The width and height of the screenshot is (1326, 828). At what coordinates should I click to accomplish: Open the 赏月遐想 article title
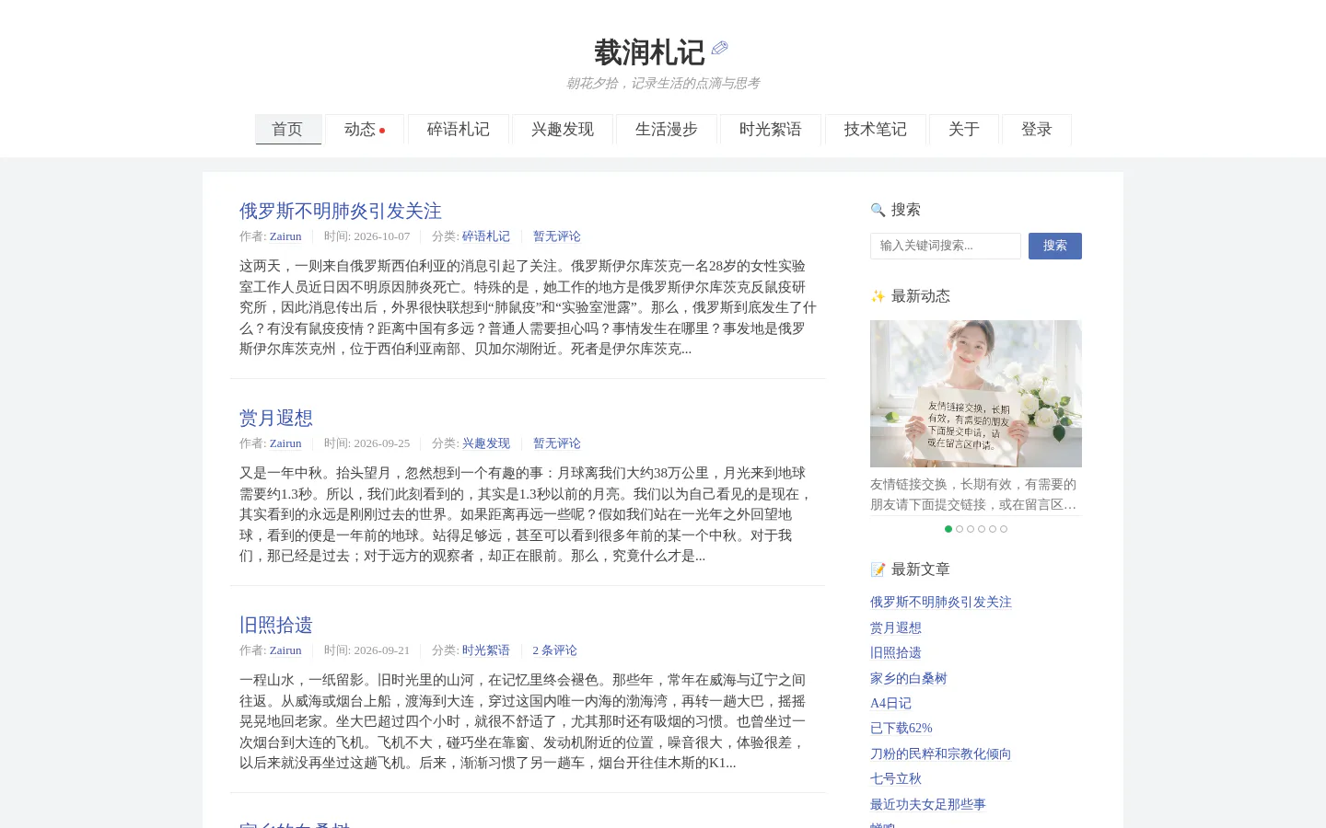coord(276,418)
